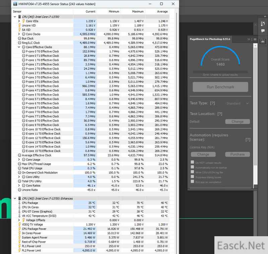
Task: Click the thermometer icon beside CPU IA Cores
Action: tap(19, 207)
